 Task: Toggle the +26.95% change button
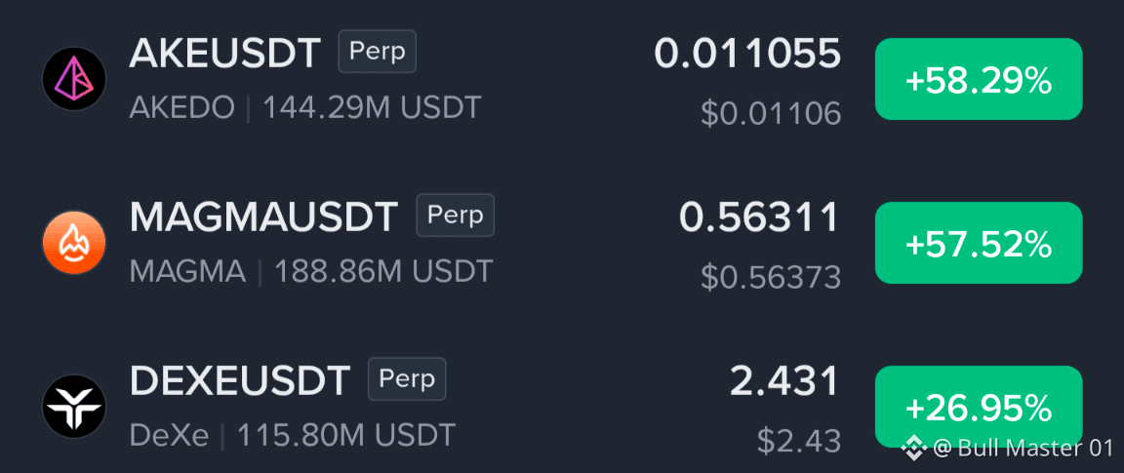tap(979, 406)
